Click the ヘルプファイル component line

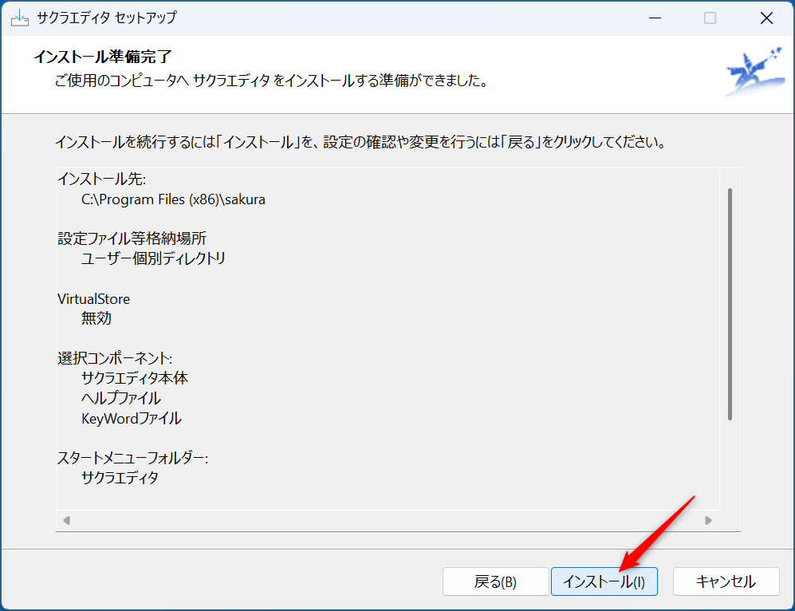(x=121, y=399)
